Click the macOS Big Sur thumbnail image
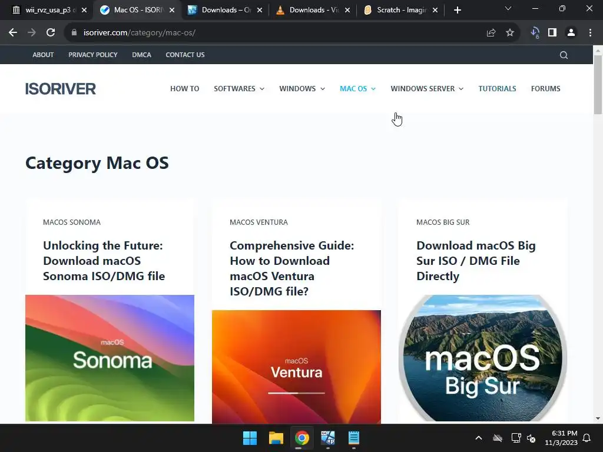Screen dimensions: 603x452 click(x=483, y=358)
